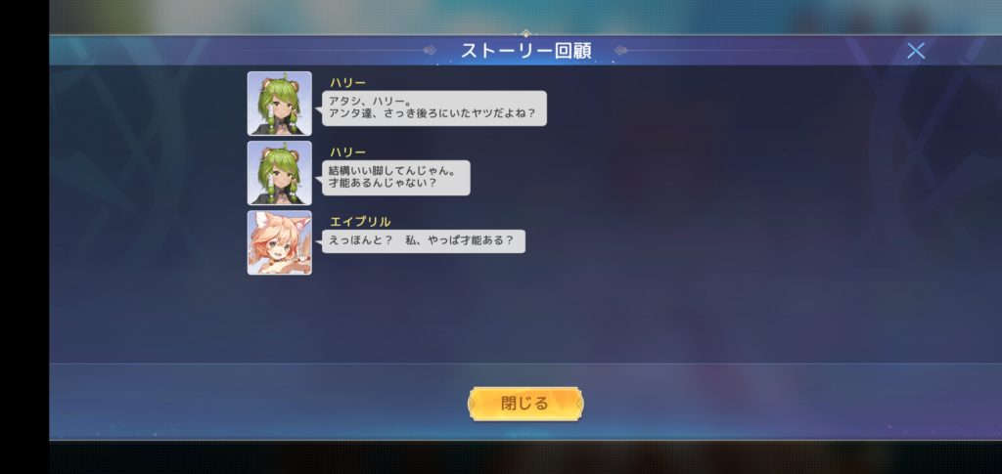Click the diamond ornament left of ストーリー回顧
The height and width of the screenshot is (474, 1002).
(x=430, y=50)
